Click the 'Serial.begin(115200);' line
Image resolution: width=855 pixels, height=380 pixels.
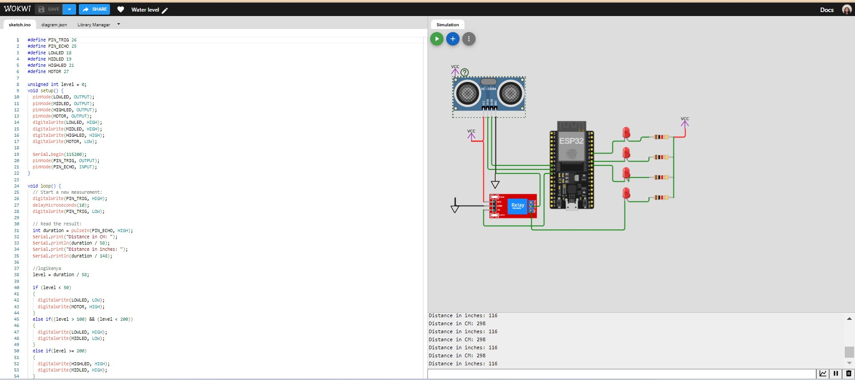[60, 155]
